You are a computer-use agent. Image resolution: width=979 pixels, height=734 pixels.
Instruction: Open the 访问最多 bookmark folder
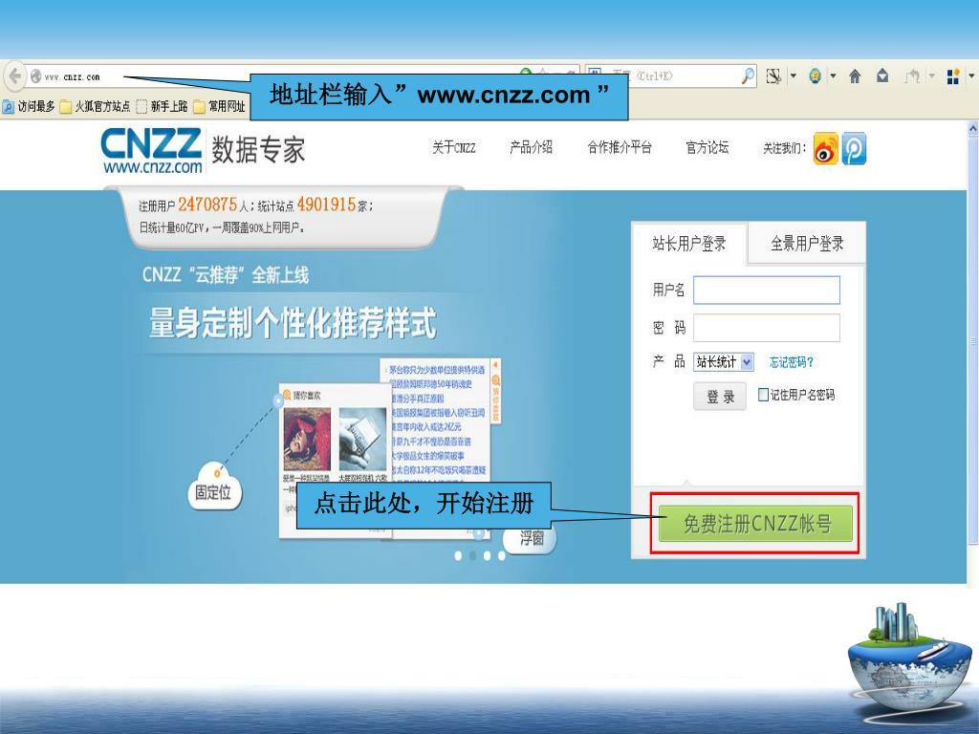coord(29,107)
